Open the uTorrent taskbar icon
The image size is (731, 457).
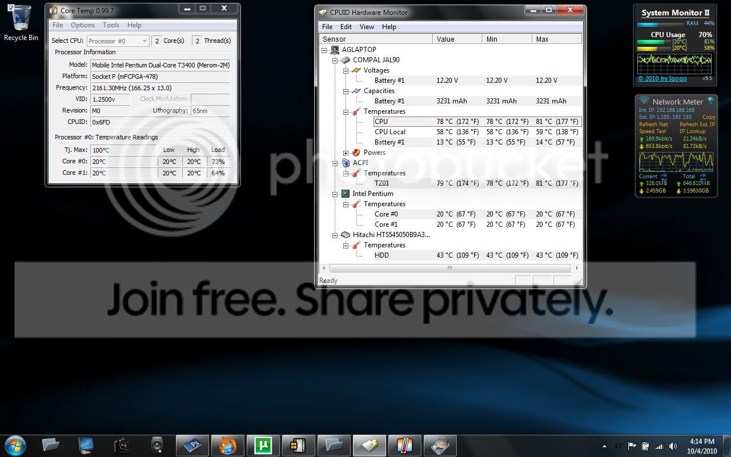pyautogui.click(x=263, y=445)
